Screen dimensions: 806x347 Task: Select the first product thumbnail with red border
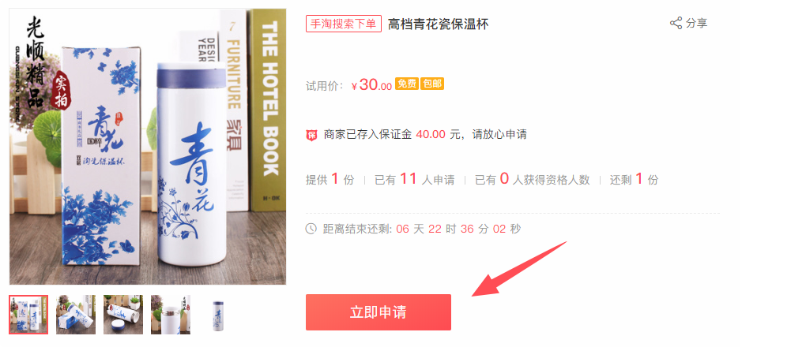tap(28, 315)
